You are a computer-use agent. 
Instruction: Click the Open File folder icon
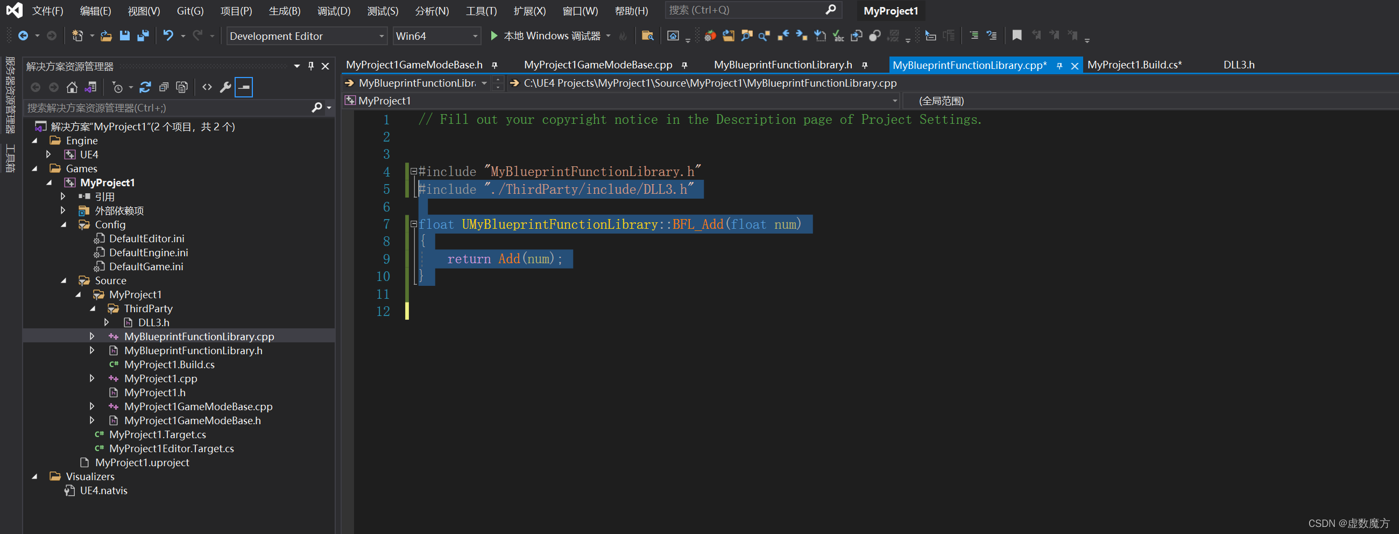(x=107, y=36)
